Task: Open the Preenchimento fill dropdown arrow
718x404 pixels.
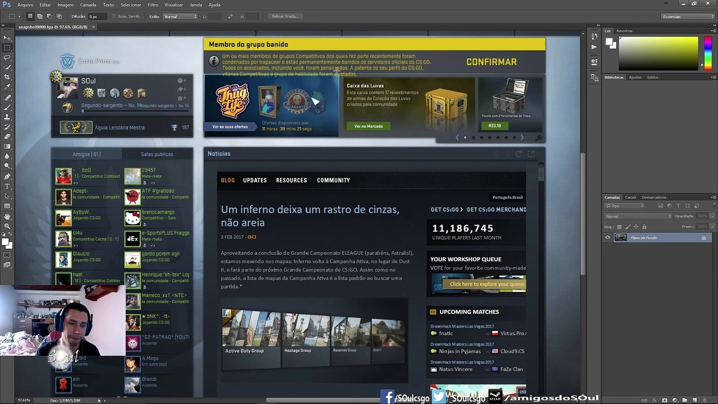Action: [x=712, y=227]
